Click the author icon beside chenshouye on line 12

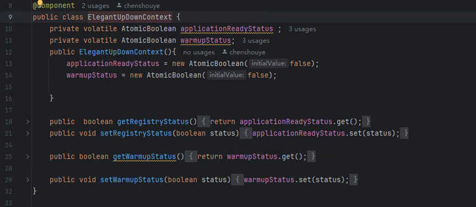coord(225,52)
